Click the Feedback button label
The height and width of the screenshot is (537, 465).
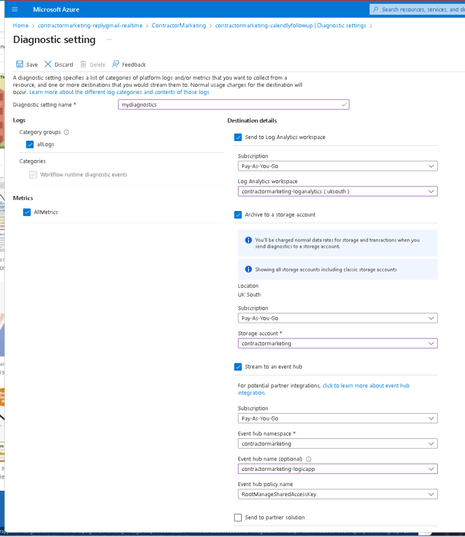click(x=134, y=65)
